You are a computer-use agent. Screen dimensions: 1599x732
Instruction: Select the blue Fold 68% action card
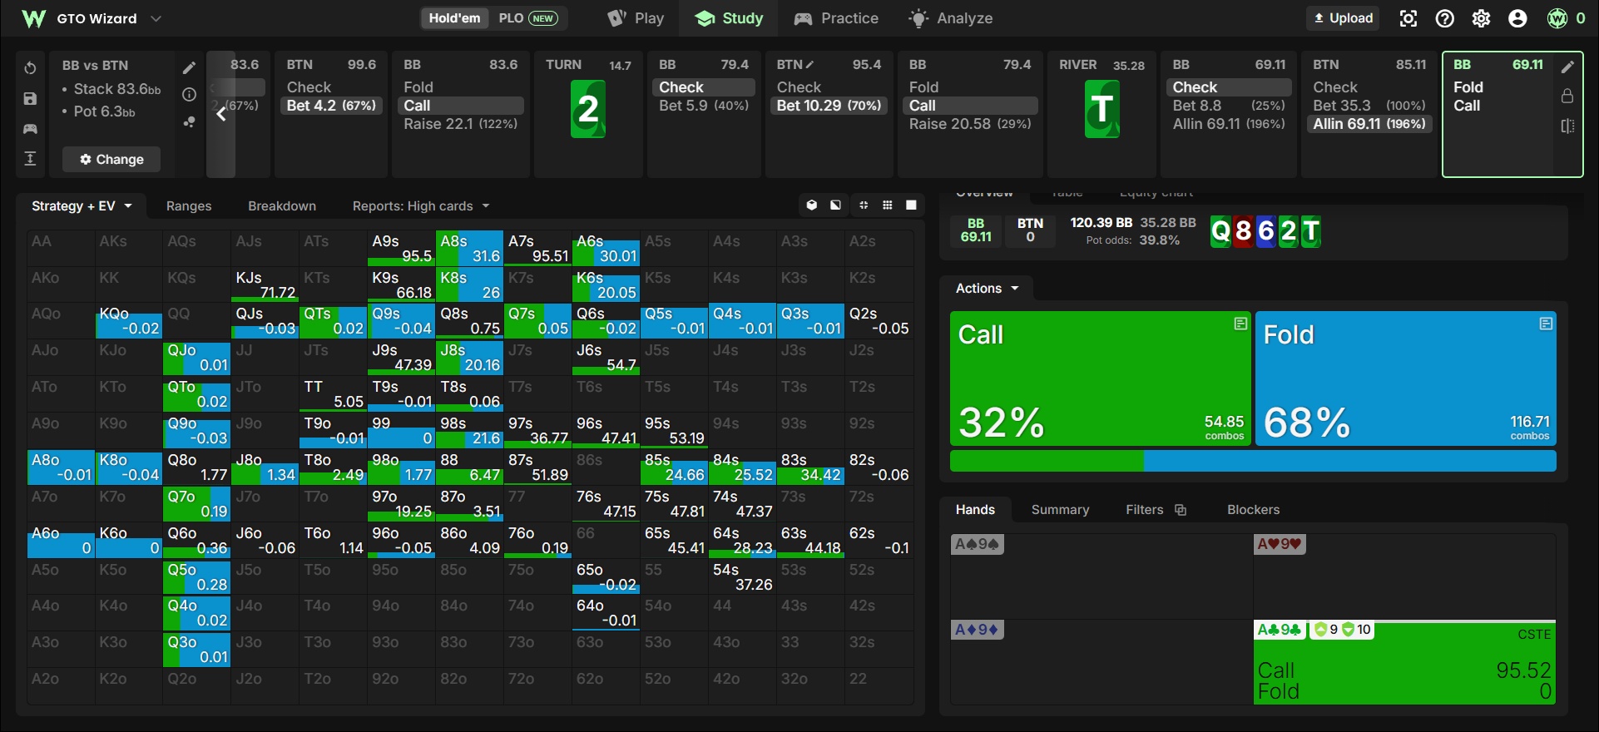(1406, 378)
